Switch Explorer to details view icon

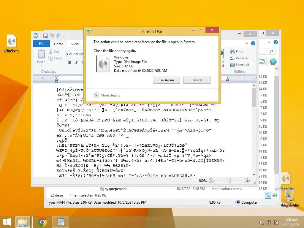click(x=268, y=195)
